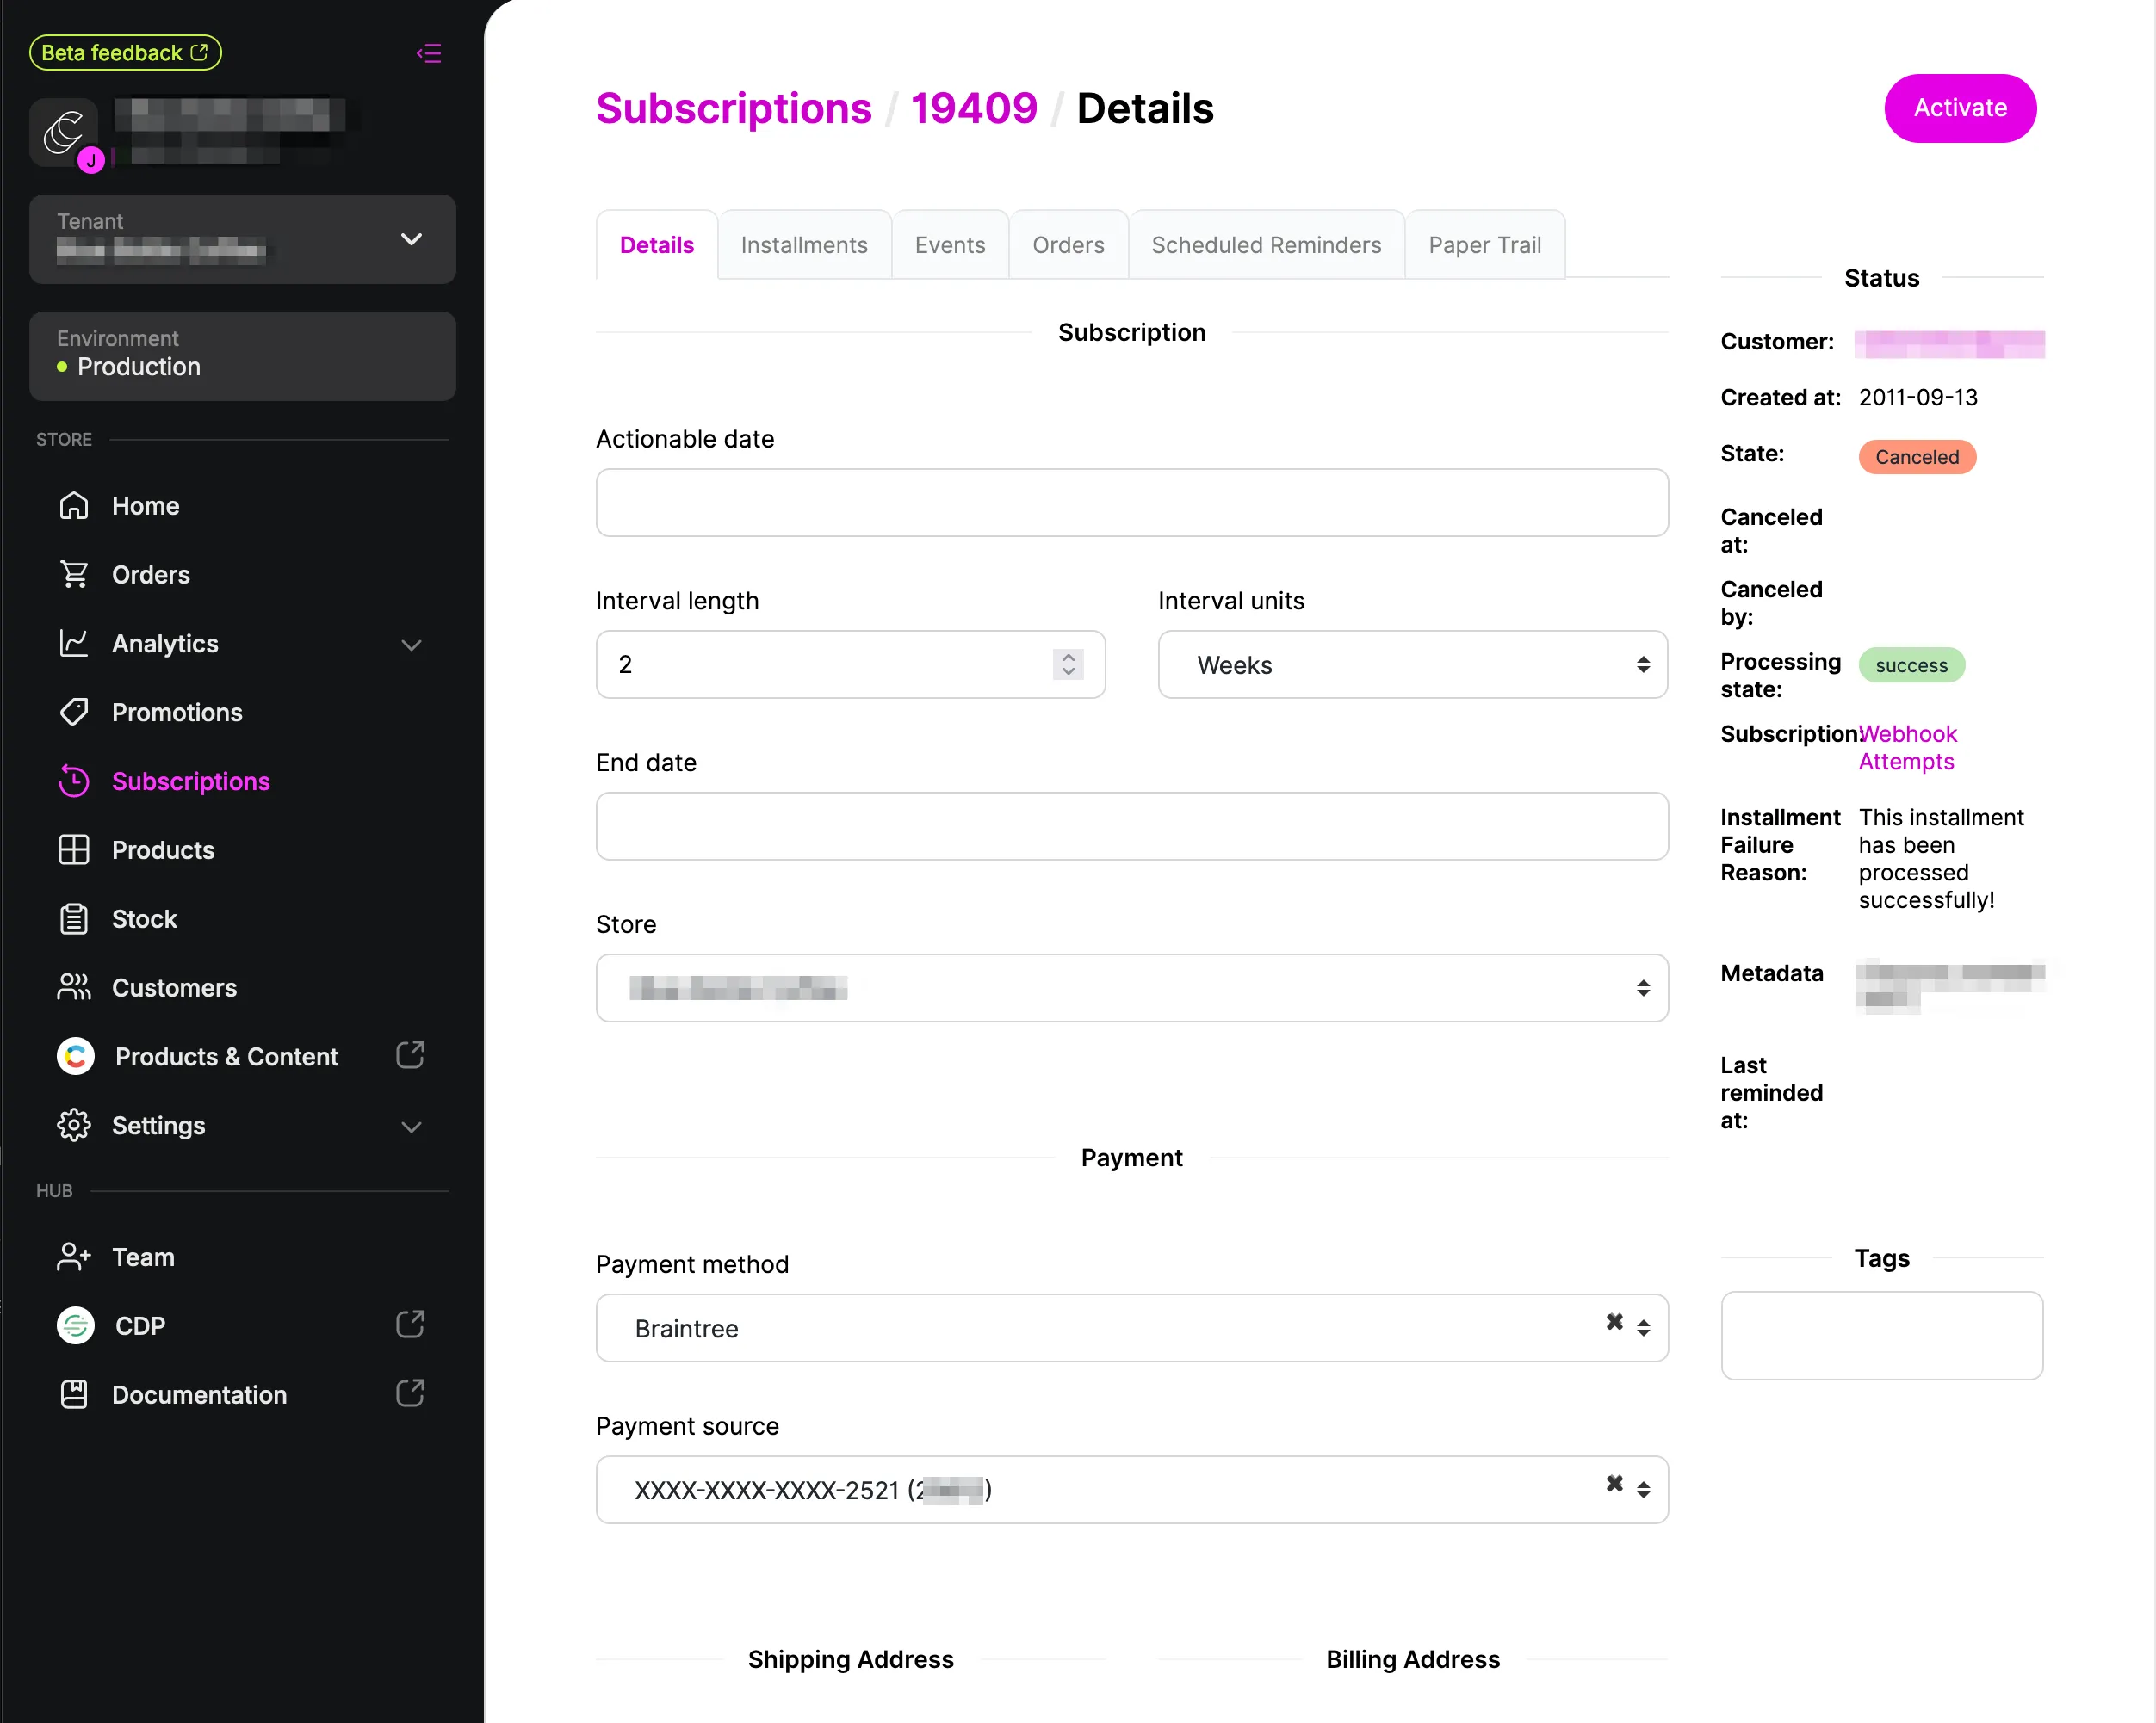Click external link icon beside Documentation
Screen dimensions: 2156x1723
coord(411,1393)
